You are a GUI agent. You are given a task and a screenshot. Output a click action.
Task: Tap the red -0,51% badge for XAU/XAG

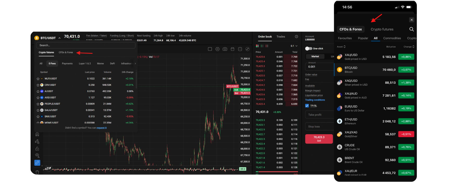(x=406, y=134)
